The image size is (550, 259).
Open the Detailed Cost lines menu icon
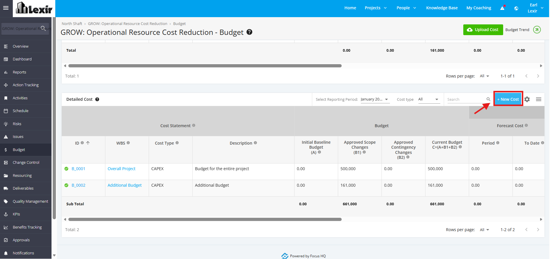[539, 99]
